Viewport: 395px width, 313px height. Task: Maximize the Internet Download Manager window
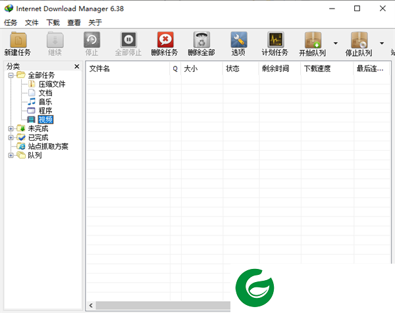357,9
